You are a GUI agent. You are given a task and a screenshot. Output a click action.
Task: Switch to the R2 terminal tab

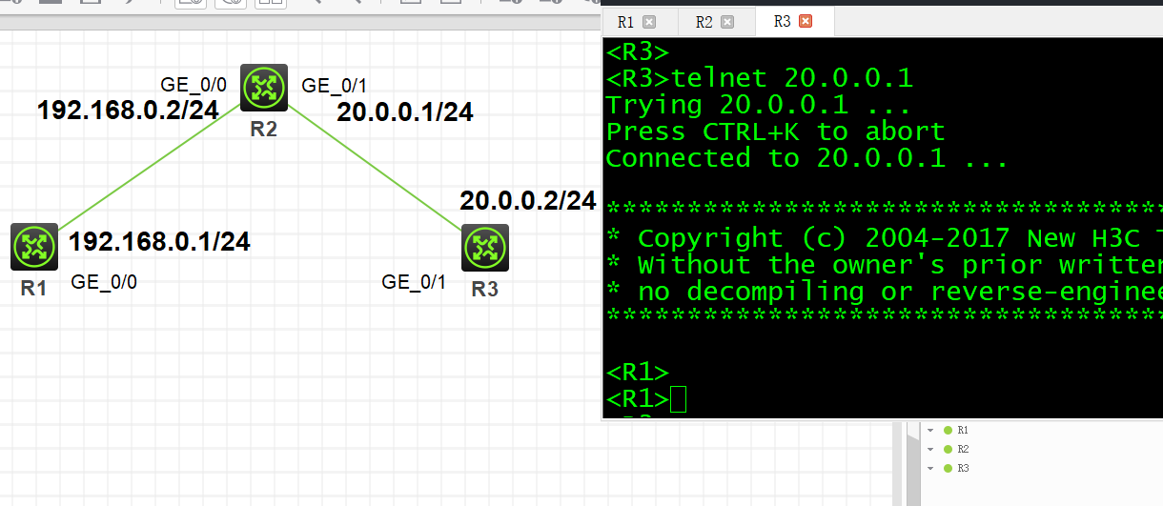point(704,22)
